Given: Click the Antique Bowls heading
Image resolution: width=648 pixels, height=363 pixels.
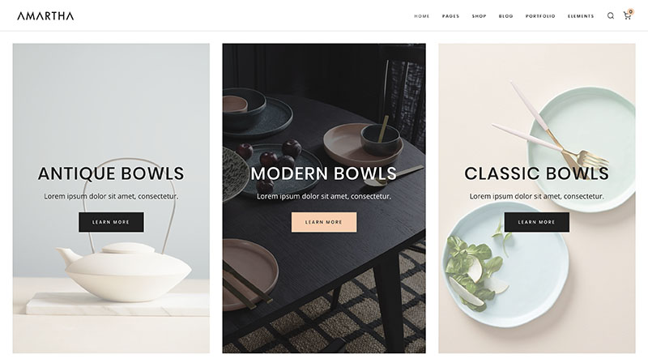Looking at the screenshot, I should pos(111,173).
